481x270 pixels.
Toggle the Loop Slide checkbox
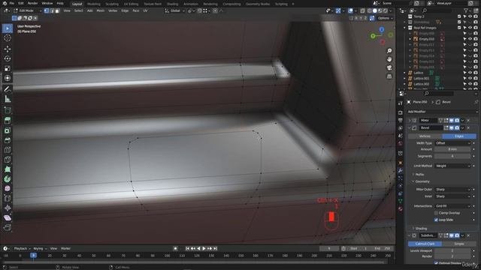click(436, 220)
